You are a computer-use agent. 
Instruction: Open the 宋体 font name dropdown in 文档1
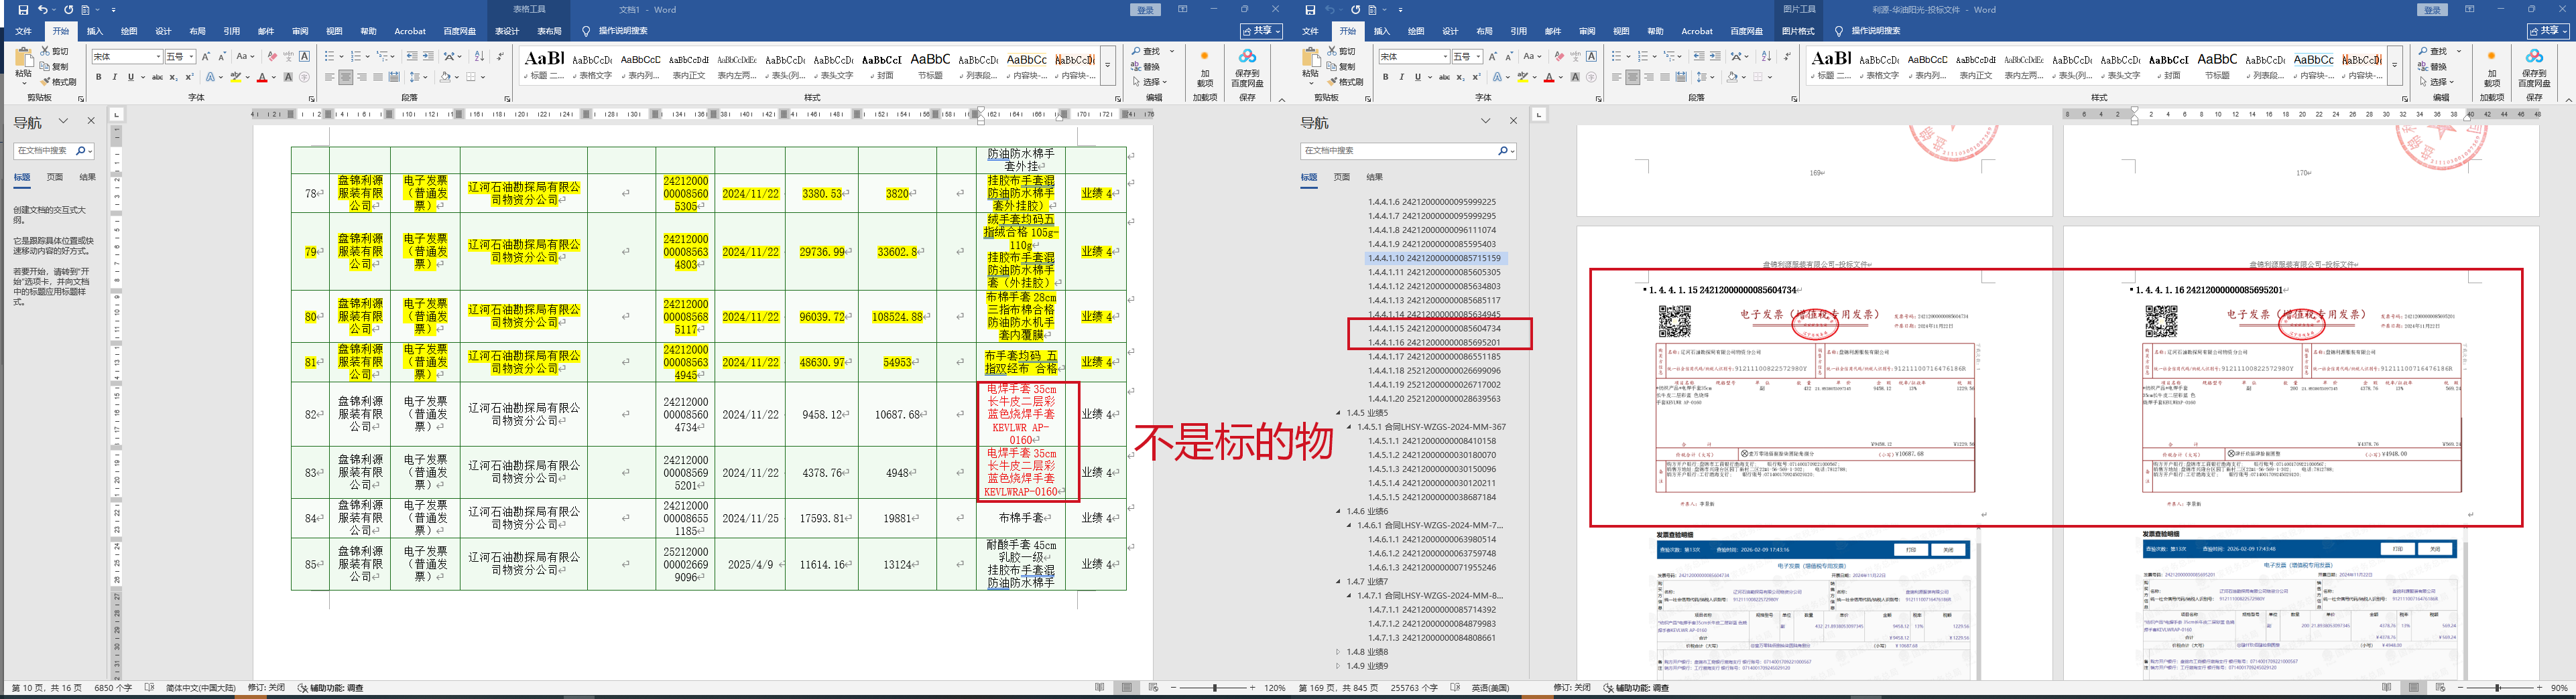pos(158,57)
